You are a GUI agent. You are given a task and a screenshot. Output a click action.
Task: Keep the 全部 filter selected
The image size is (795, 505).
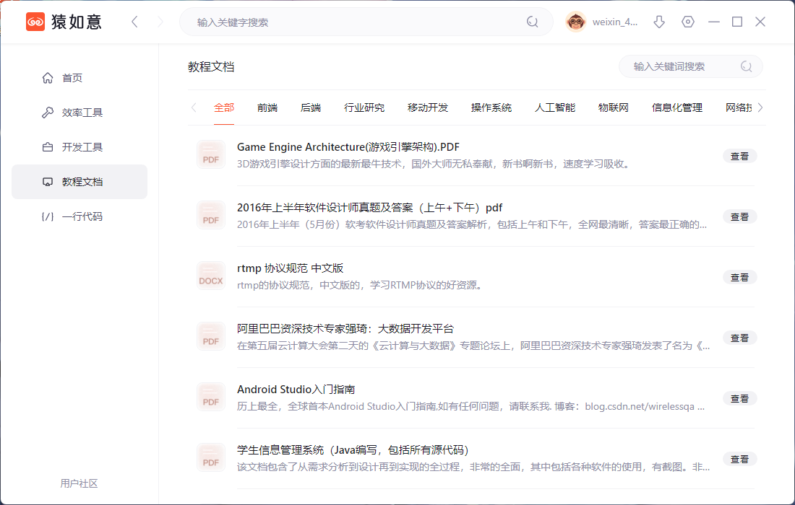(223, 106)
